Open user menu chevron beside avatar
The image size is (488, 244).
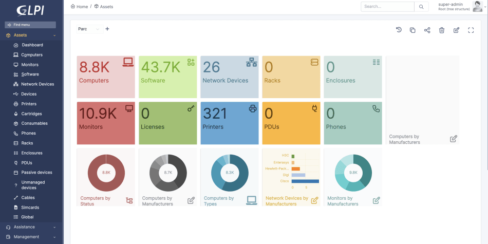[485, 7]
